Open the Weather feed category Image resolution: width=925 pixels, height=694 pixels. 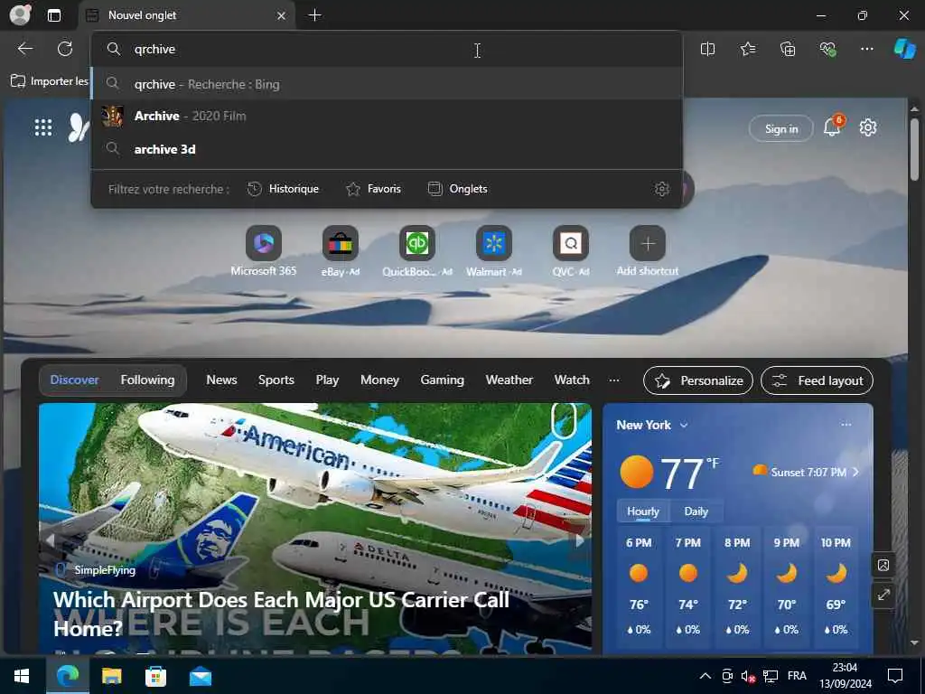tap(509, 380)
